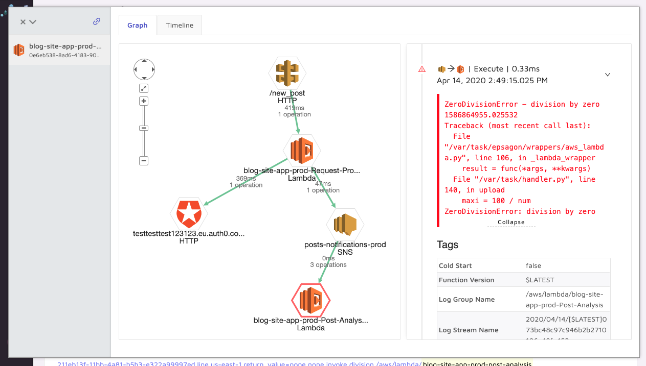
Task: Zoom out the graph with minus button
Action: 144,161
